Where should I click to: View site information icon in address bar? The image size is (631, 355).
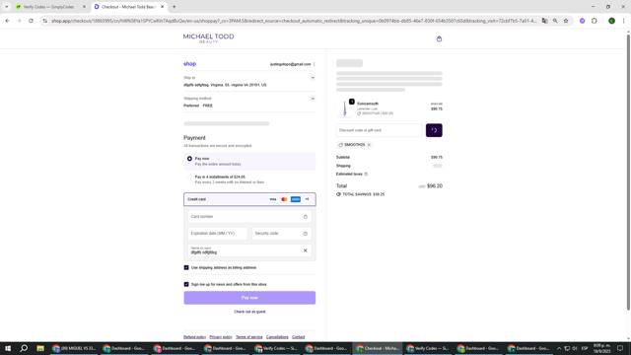(44, 21)
